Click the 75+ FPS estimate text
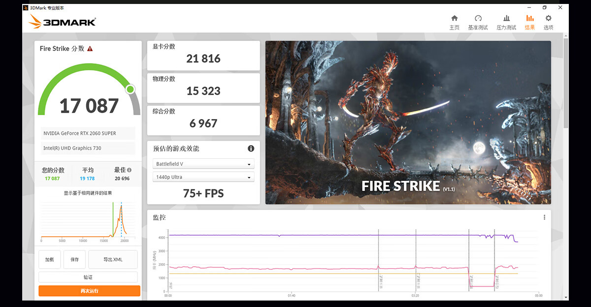Image resolution: width=591 pixels, height=307 pixels. 203,193
